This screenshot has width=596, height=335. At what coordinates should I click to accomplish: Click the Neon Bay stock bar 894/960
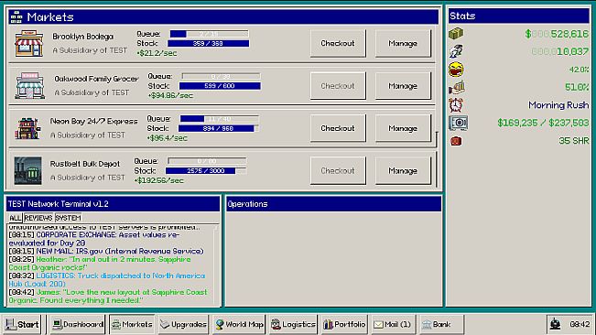point(219,128)
